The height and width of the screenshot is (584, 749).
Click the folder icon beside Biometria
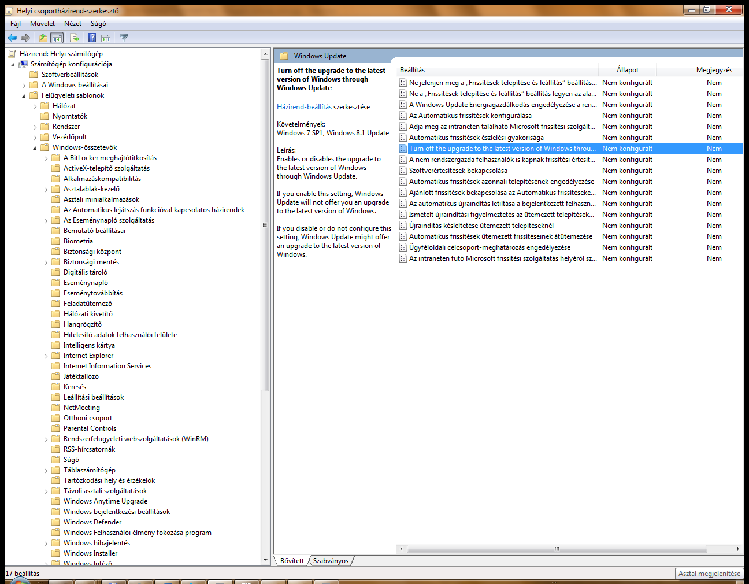(55, 241)
